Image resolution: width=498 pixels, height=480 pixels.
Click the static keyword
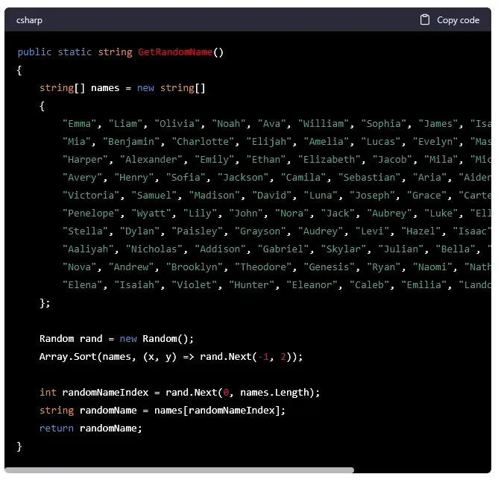click(75, 52)
